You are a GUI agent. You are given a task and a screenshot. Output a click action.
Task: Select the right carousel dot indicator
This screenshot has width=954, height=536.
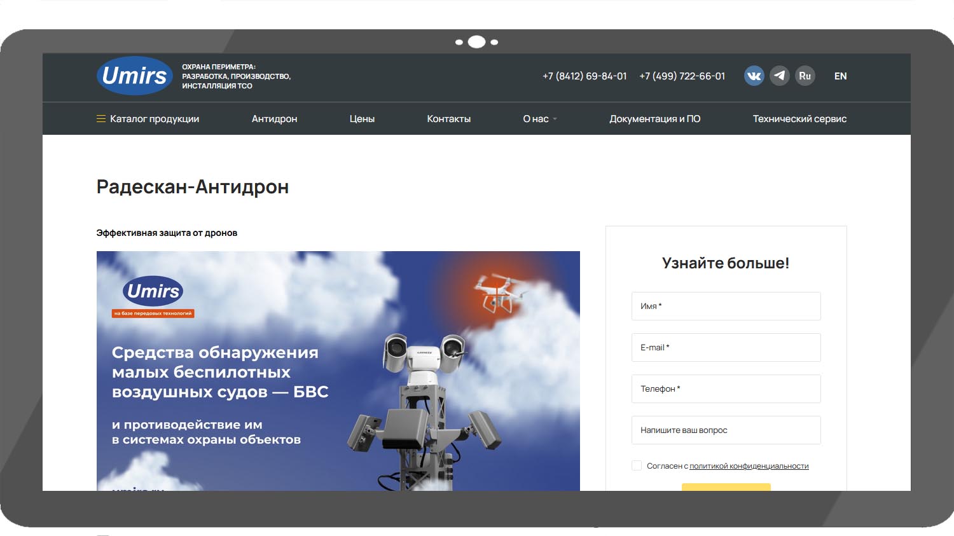coord(494,43)
